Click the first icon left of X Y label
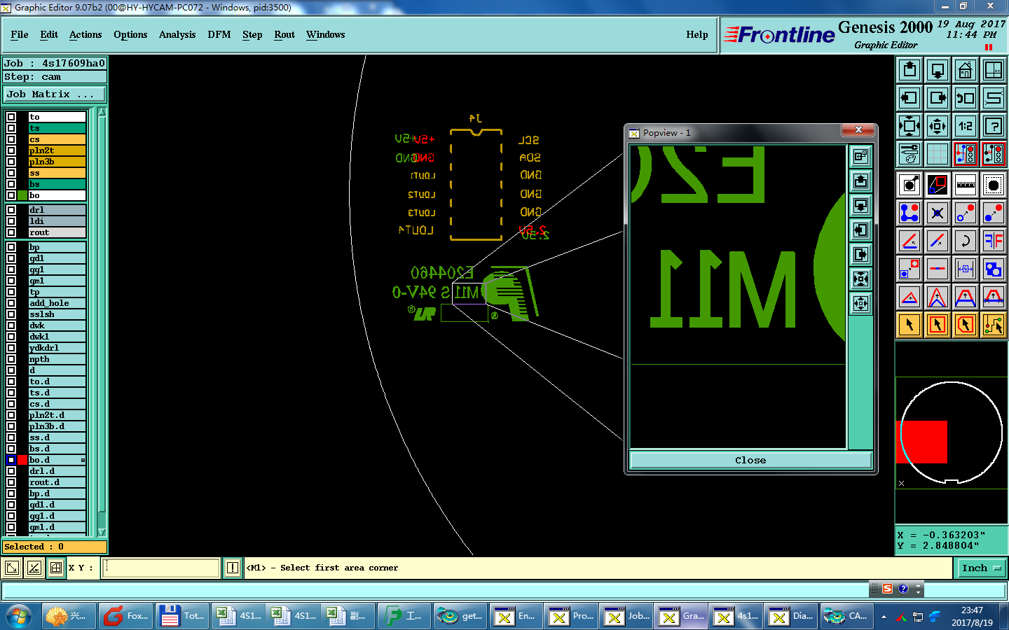This screenshot has height=630, width=1009. click(12, 568)
